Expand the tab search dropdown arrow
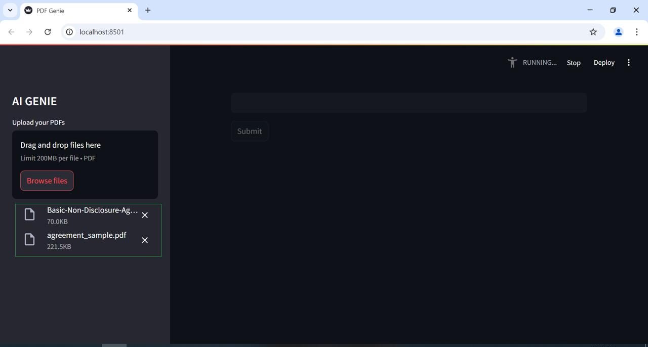 [10, 10]
